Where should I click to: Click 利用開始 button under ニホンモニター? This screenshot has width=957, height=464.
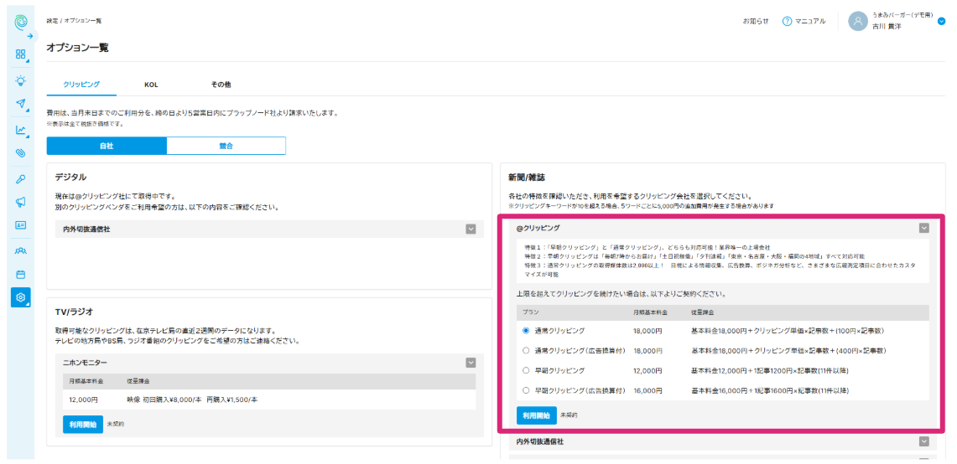tap(82, 425)
